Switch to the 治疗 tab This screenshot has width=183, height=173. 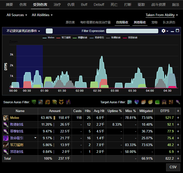coord(57,5)
